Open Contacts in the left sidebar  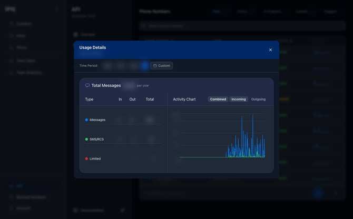pos(24,24)
